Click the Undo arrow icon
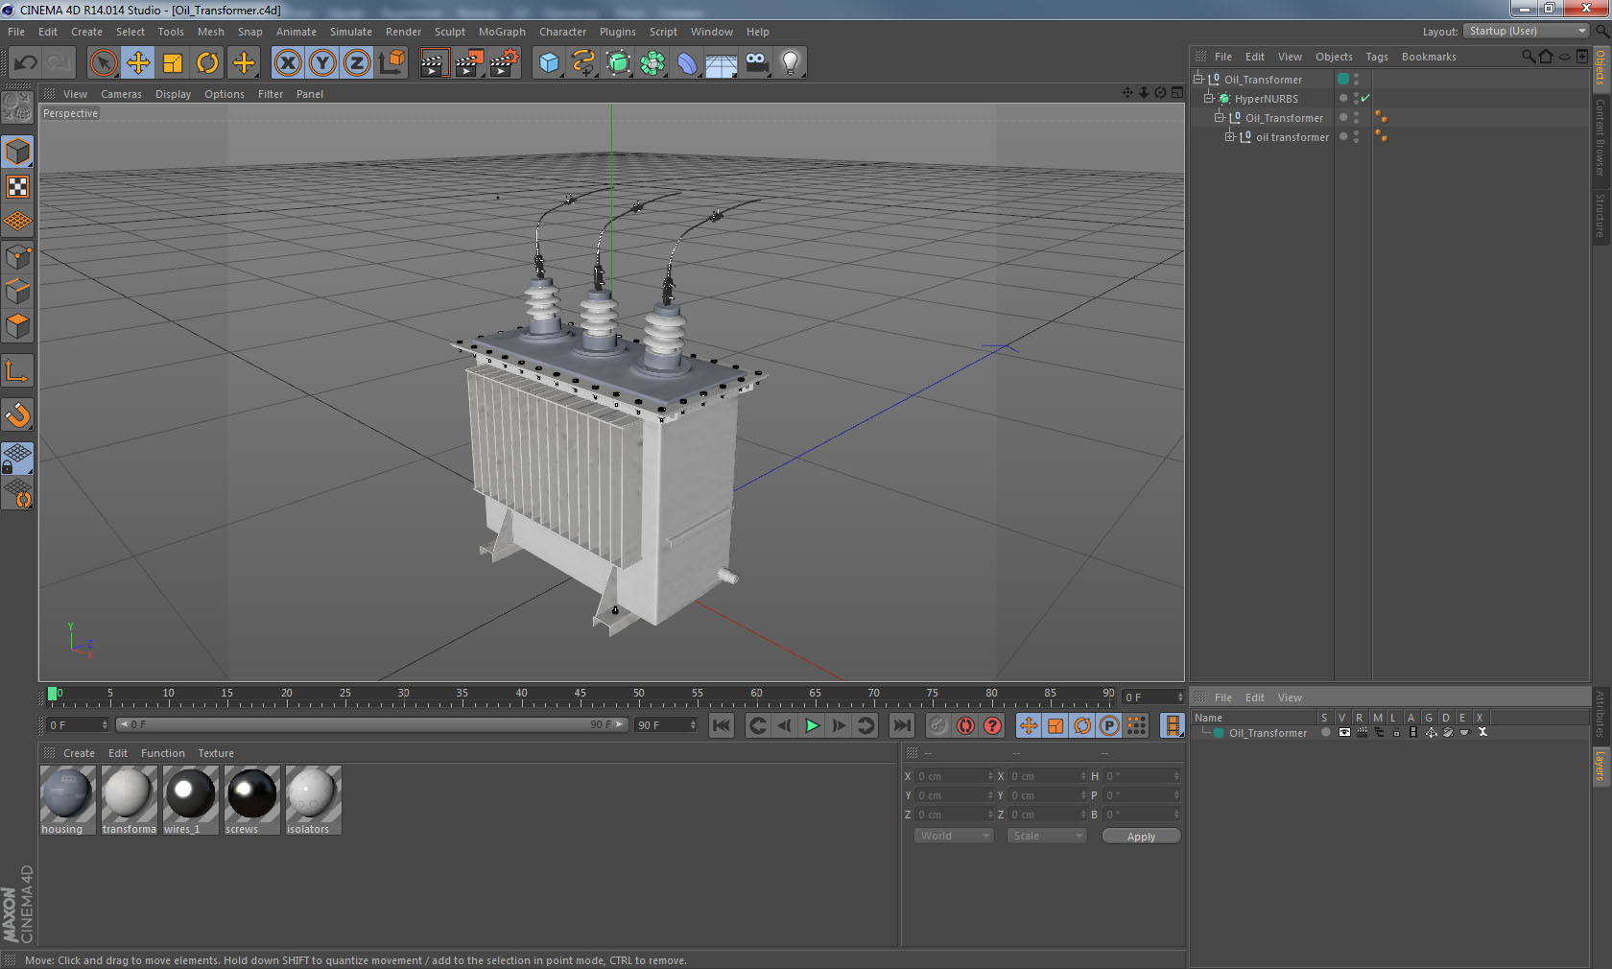Image resolution: width=1612 pixels, height=969 pixels. tap(26, 63)
